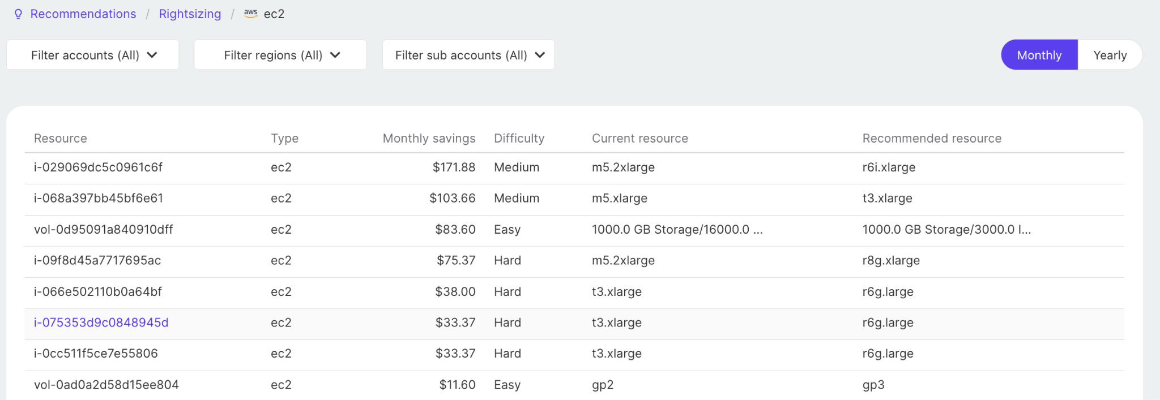
Task: Click the ec2 breadcrumb label
Action: click(274, 14)
